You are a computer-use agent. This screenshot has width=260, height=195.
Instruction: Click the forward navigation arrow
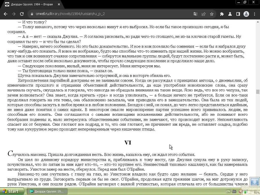[x=14, y=14]
